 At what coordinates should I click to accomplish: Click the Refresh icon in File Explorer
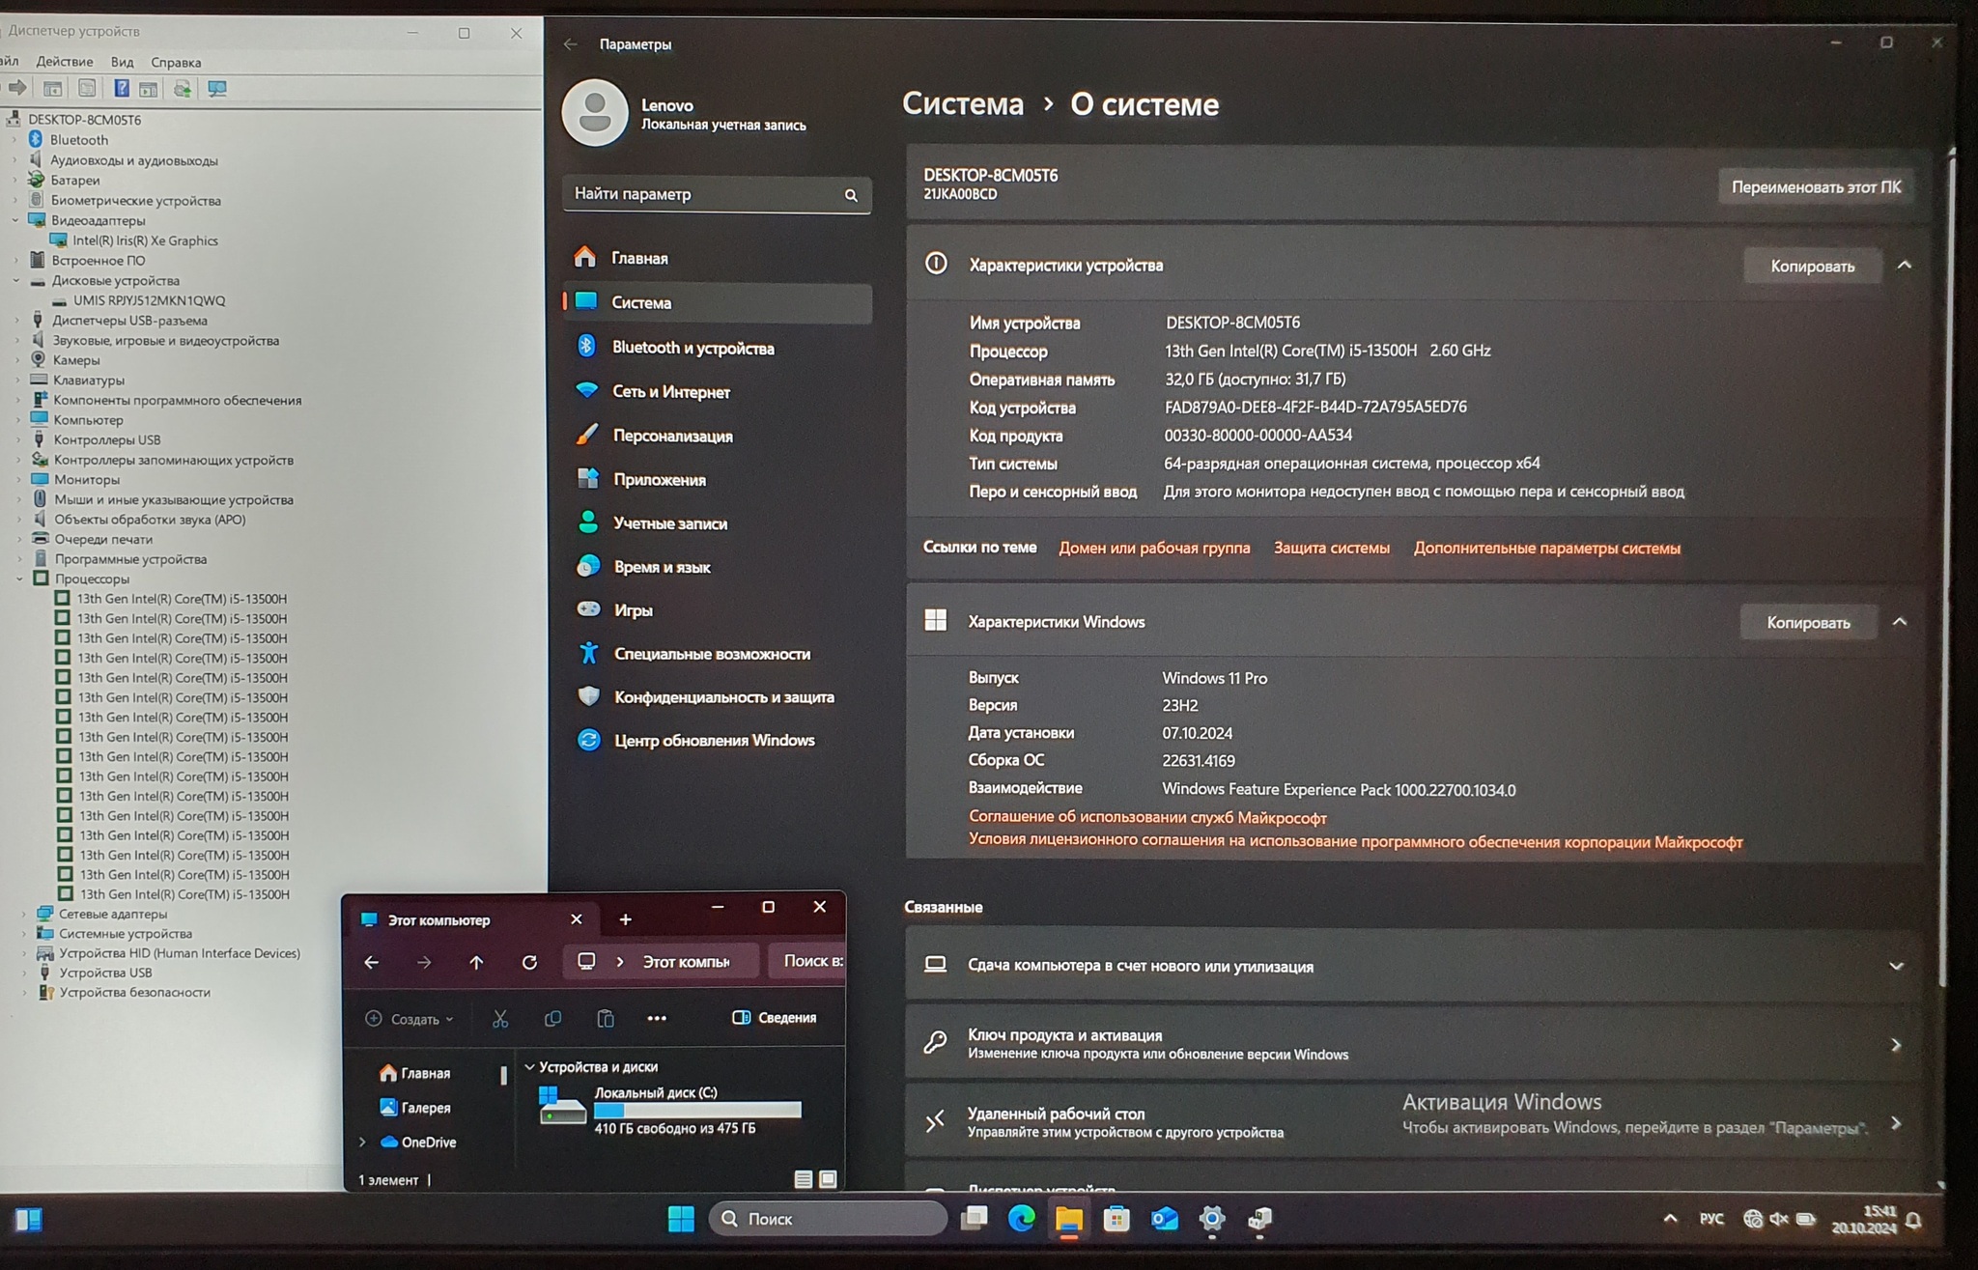(x=529, y=962)
